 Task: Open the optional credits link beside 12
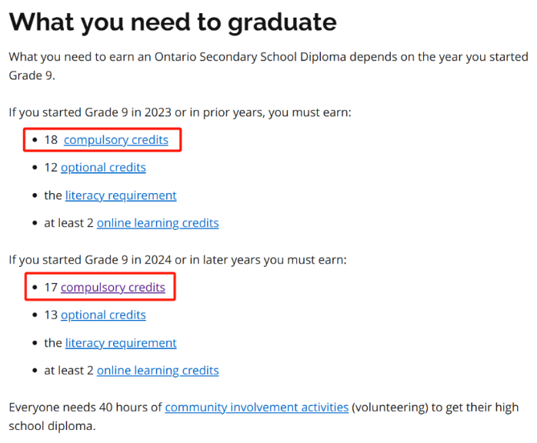pos(103,168)
